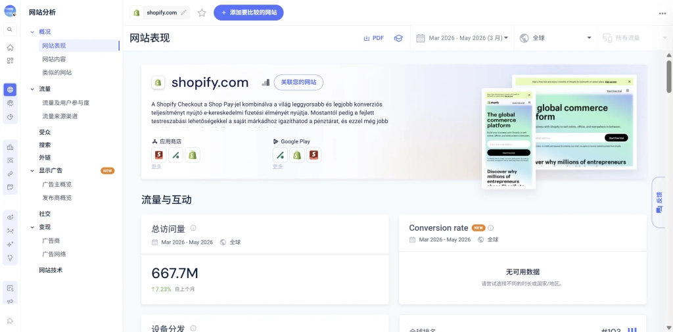
Task: Go to 广告主概览 page
Action: tap(57, 185)
